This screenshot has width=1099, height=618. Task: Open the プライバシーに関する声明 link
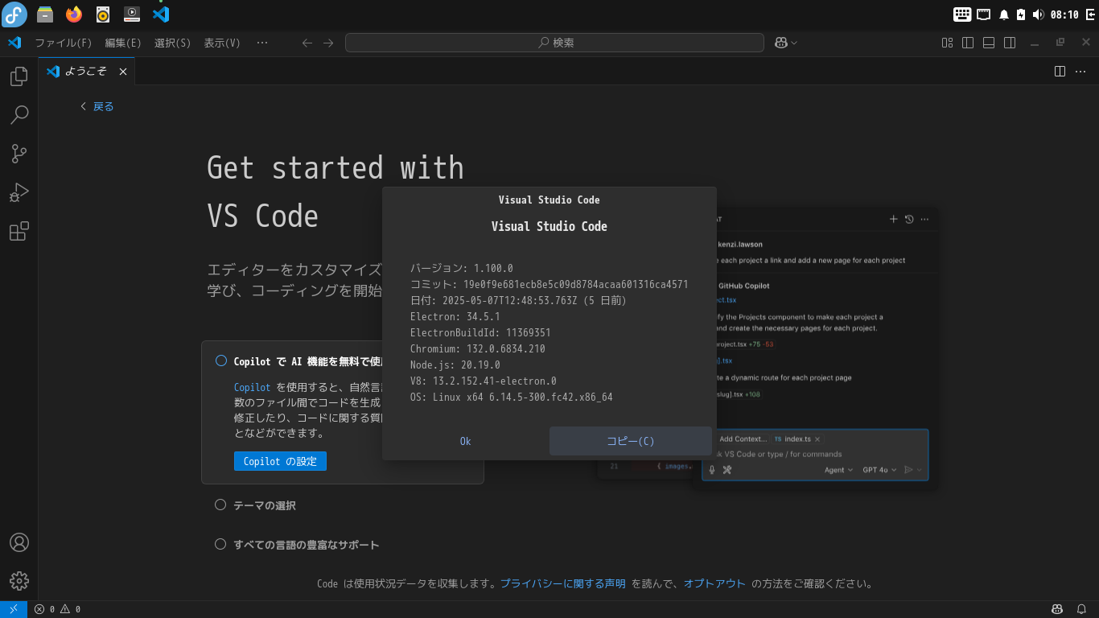pyautogui.click(x=563, y=584)
